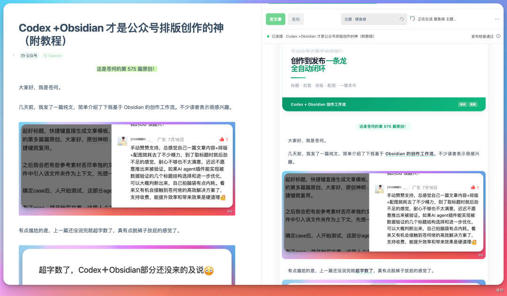Viewport: 507px width, 296px height.
Task: Click the 大家好，我是苍何 line in preview
Action: point(307,141)
